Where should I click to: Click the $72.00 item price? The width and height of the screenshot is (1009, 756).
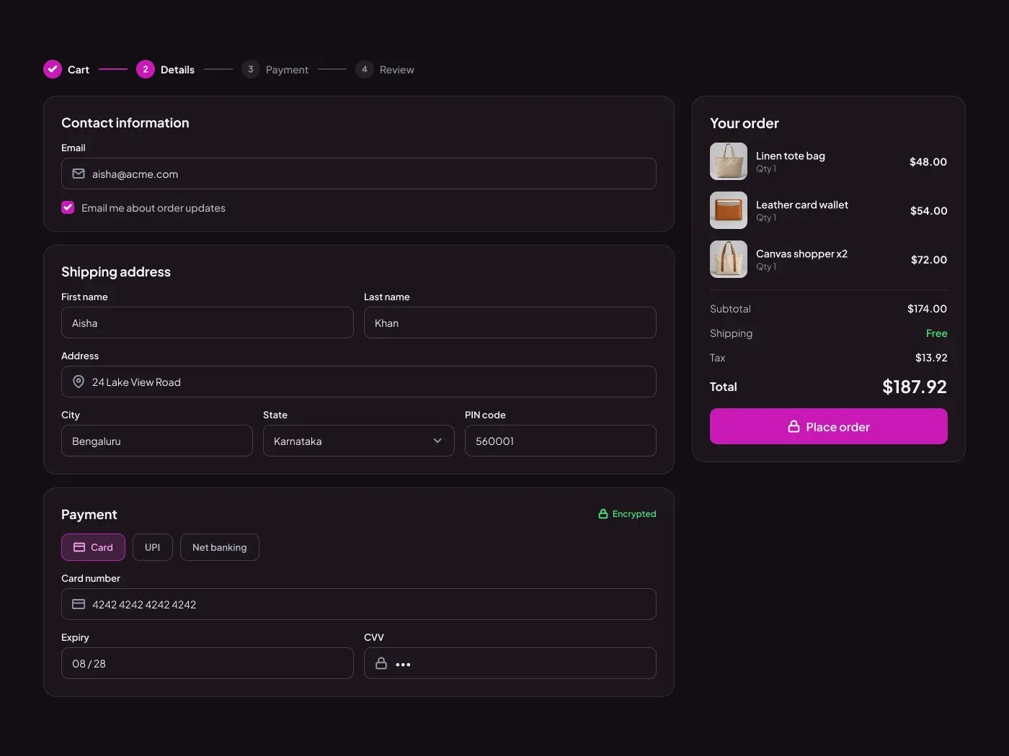(929, 259)
